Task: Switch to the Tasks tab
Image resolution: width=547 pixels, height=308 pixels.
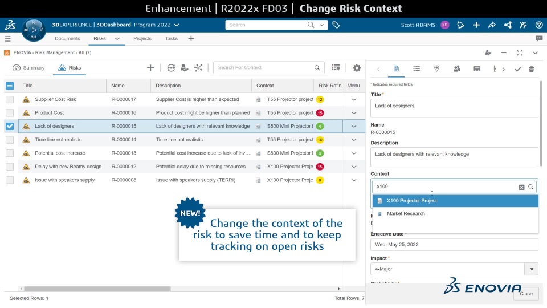Action: 172,38
